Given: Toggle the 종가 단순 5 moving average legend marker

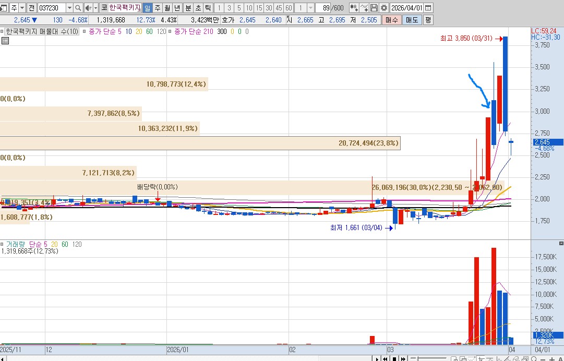Looking at the screenshot, I should (85, 32).
